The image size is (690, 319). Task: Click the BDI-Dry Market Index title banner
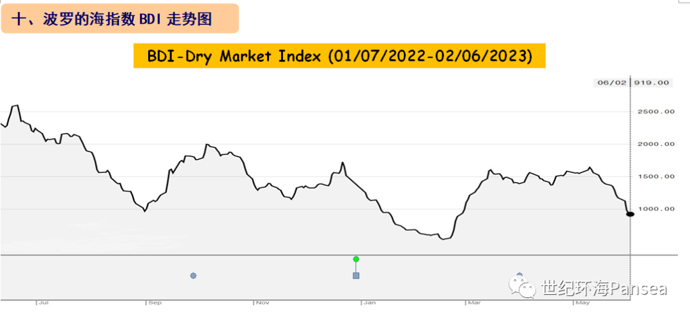click(x=339, y=56)
